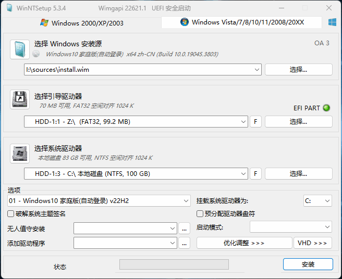
Task: Click the 本地磁盘 83 GB 可用 info text
Action: (95, 158)
